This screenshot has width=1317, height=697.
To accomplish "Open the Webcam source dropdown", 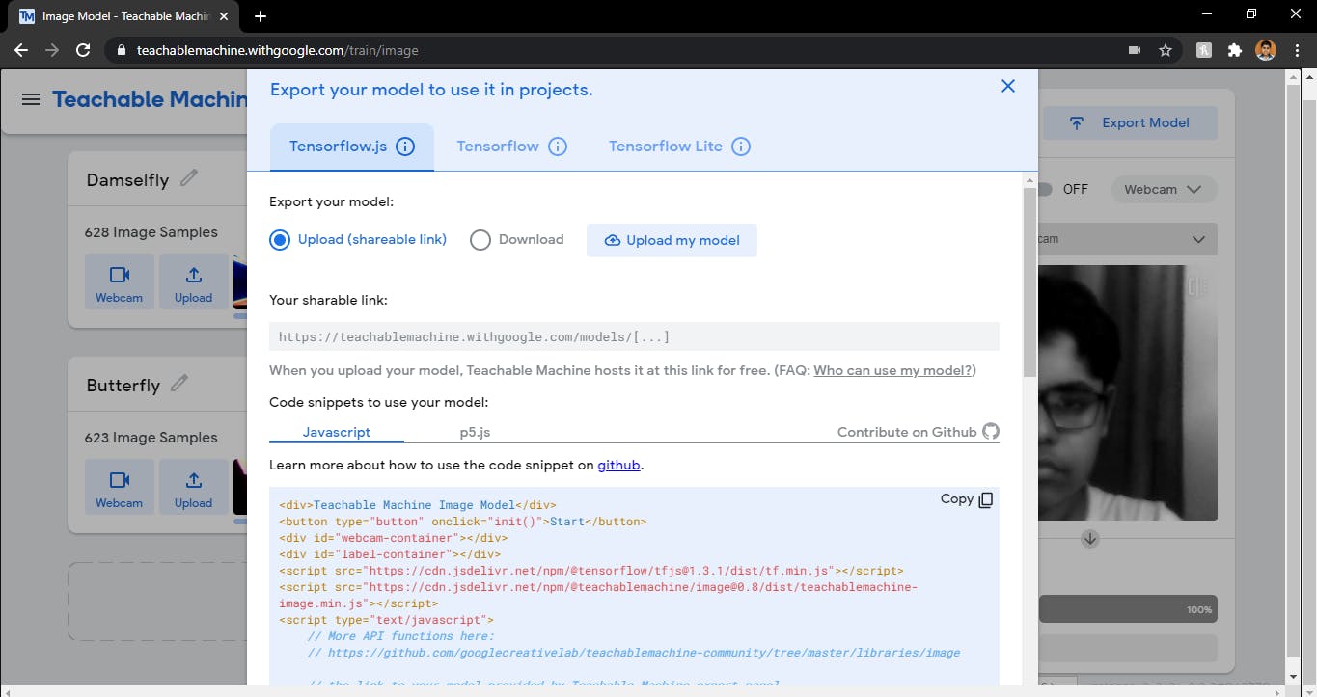I will click(1165, 190).
